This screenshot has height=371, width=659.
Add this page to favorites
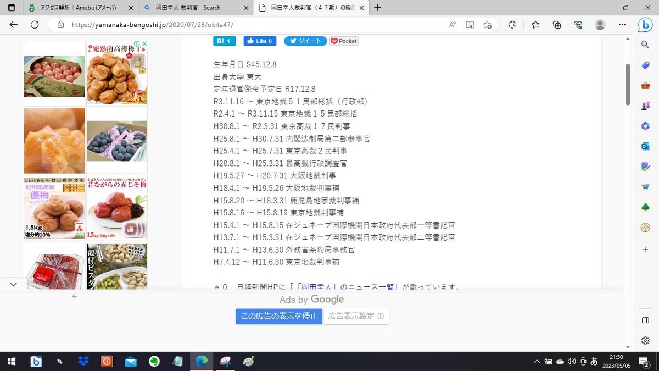(x=487, y=25)
